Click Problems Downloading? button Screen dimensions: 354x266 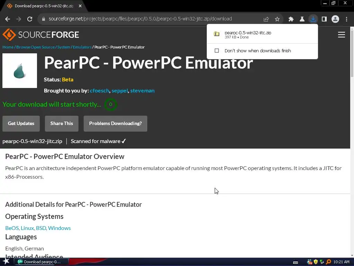(x=115, y=124)
